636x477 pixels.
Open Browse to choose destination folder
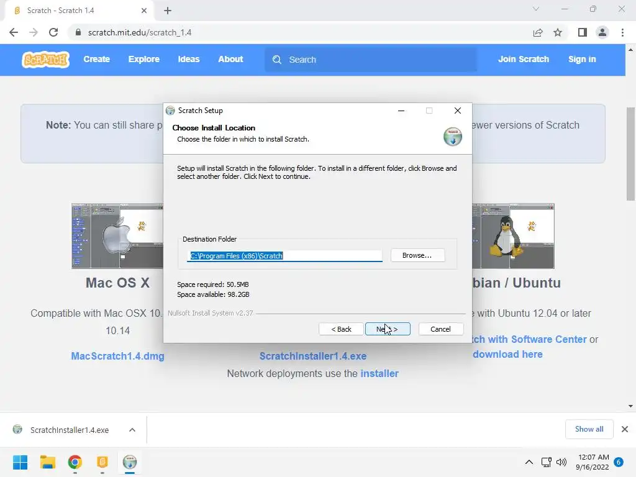click(x=417, y=255)
